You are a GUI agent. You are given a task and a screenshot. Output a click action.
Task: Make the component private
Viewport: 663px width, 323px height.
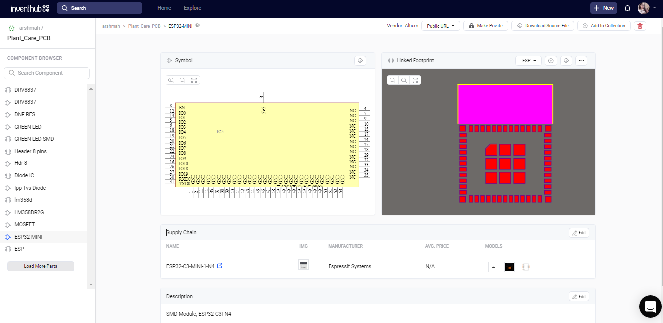(x=486, y=26)
